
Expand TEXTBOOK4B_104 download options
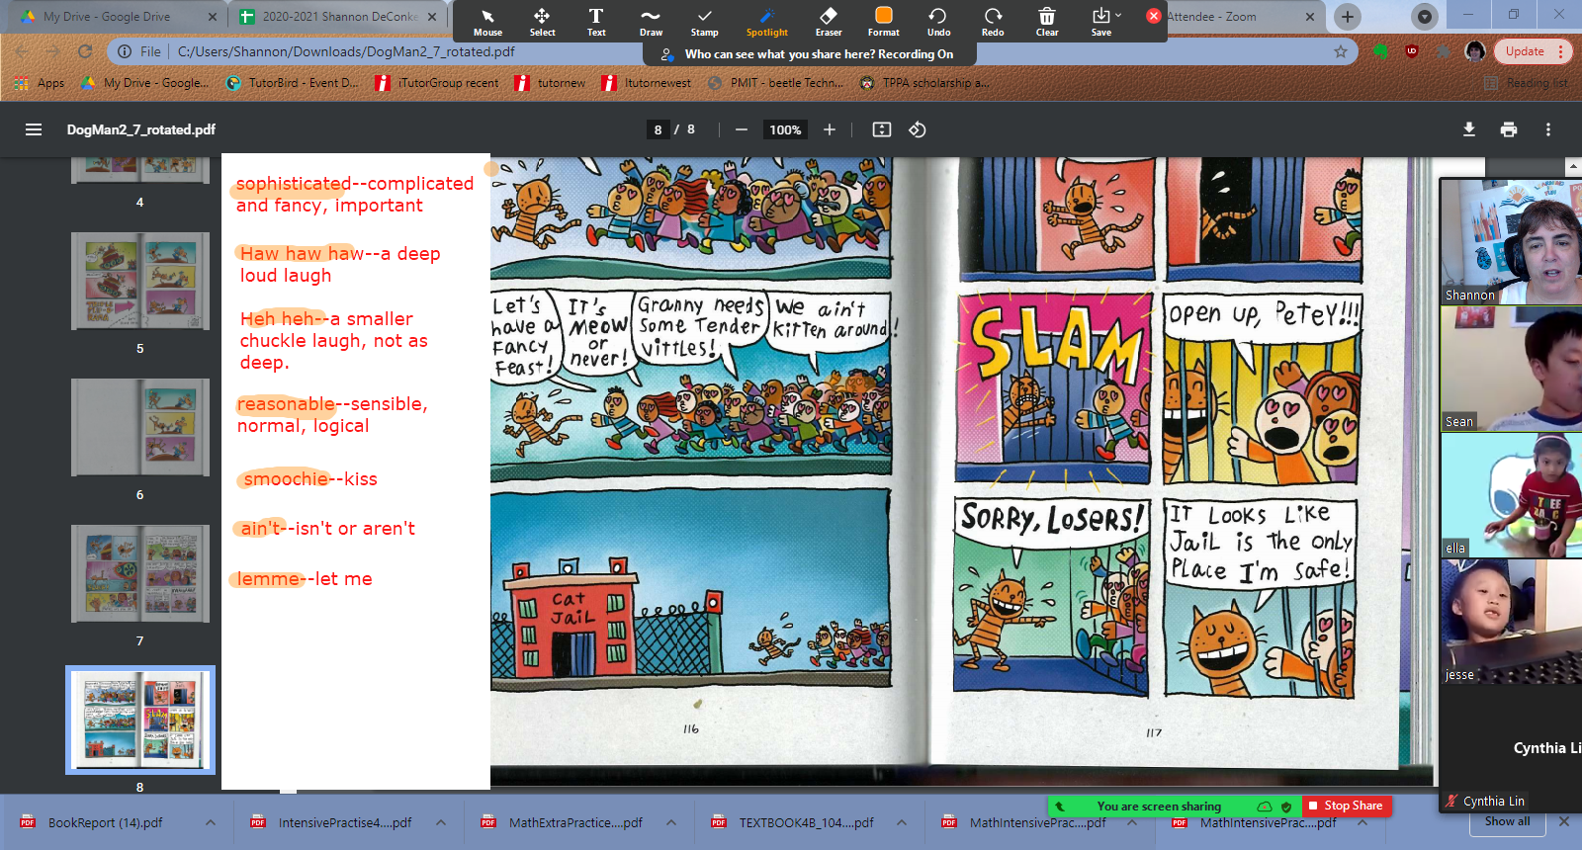[x=902, y=822]
